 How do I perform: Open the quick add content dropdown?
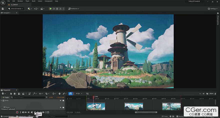click(x=30, y=9)
